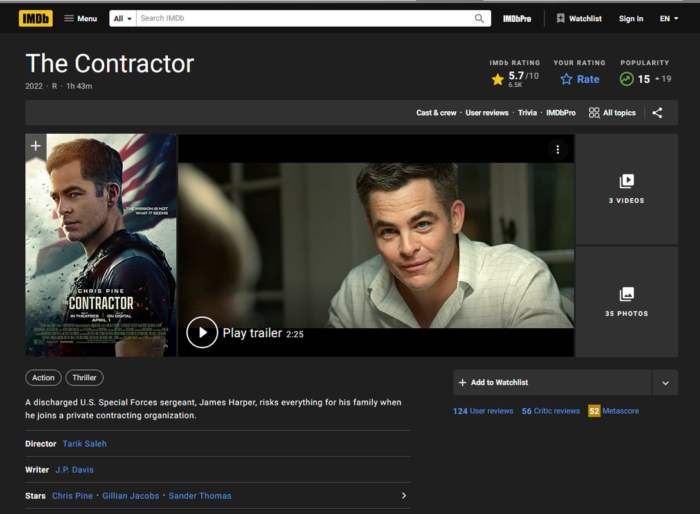Open Trivia section
The image size is (700, 514).
pyautogui.click(x=527, y=113)
